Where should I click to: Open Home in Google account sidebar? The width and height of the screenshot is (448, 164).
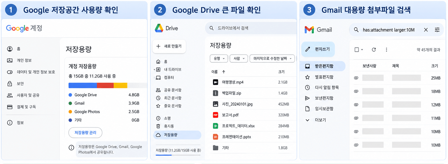[14, 49]
